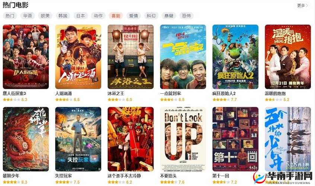Image resolution: width=315 pixels, height=186 pixels.
Task: Click the highlighted 喜剧 genre tab
Action: tap(116, 16)
